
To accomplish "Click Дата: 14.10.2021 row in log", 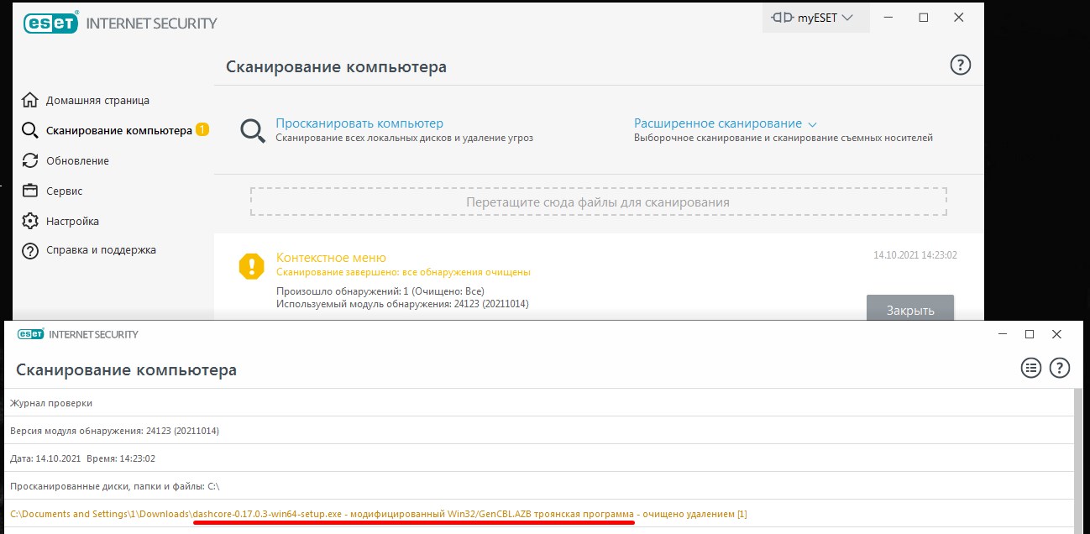I will tap(538, 458).
